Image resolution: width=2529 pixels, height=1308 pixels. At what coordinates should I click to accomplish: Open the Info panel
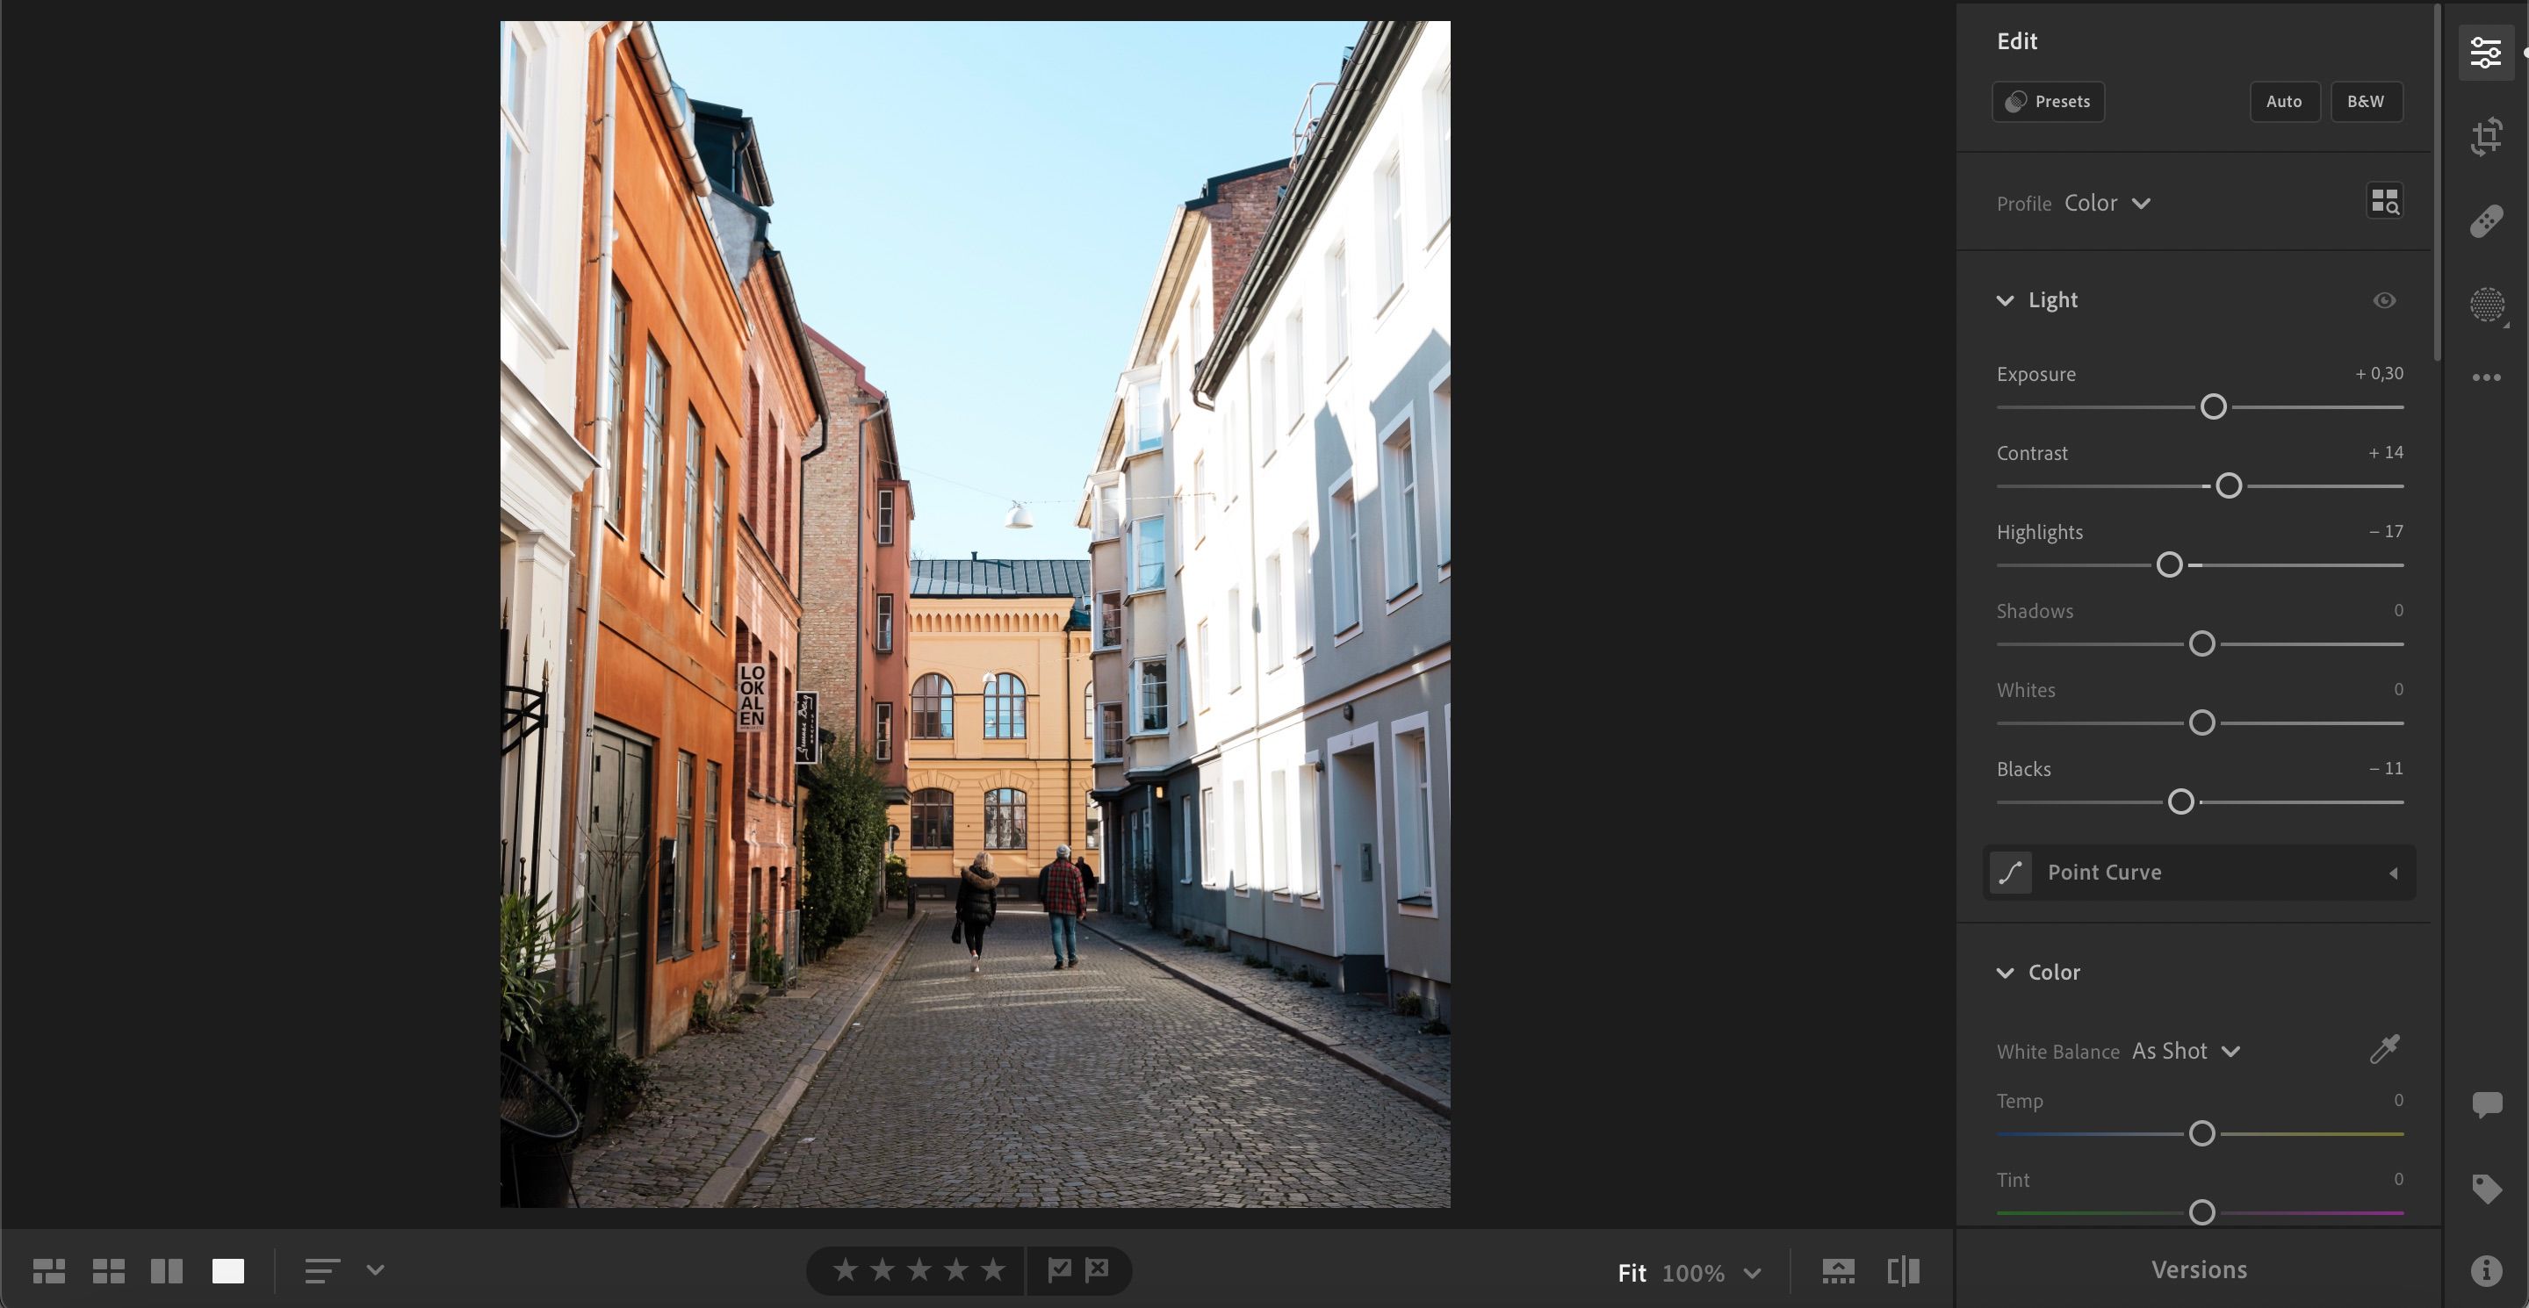click(2486, 1268)
